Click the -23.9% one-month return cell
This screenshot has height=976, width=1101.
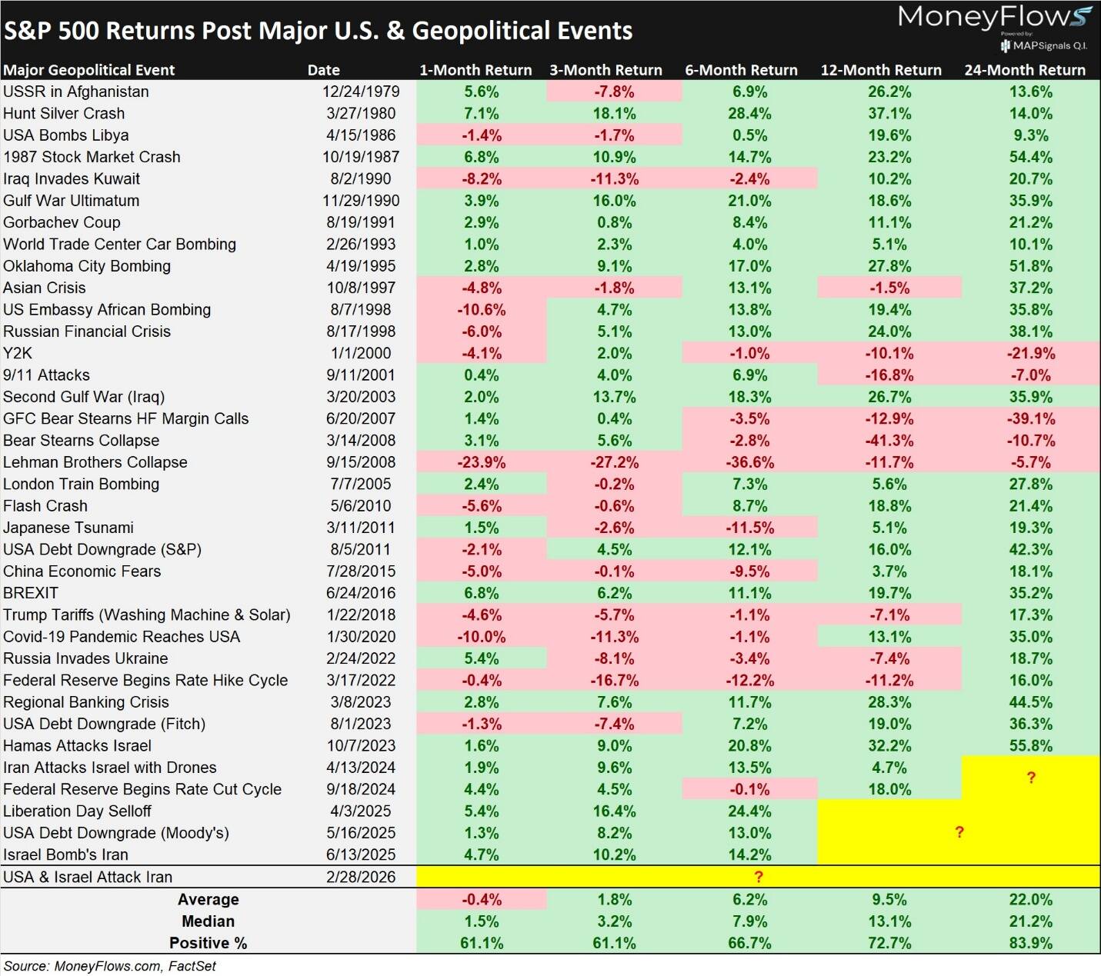[482, 462]
